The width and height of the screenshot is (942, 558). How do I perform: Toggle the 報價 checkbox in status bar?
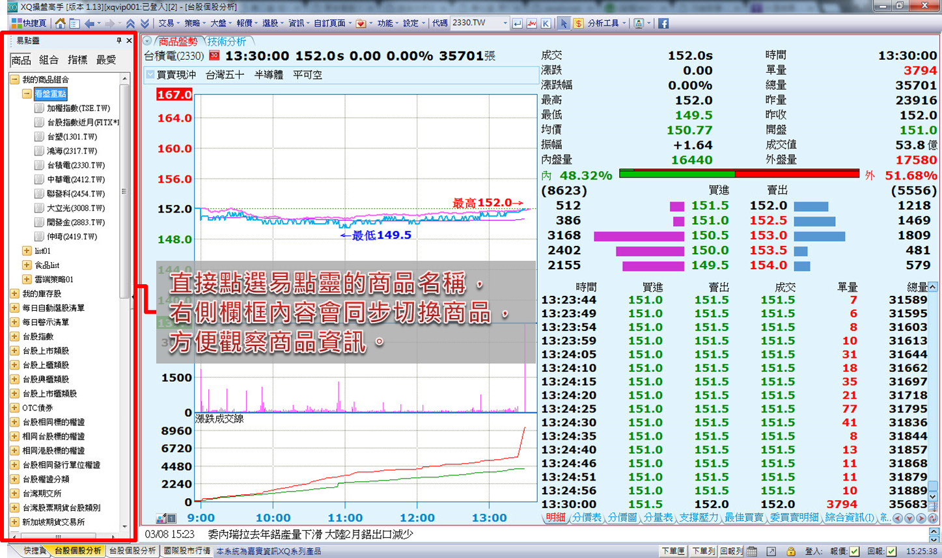854,551
